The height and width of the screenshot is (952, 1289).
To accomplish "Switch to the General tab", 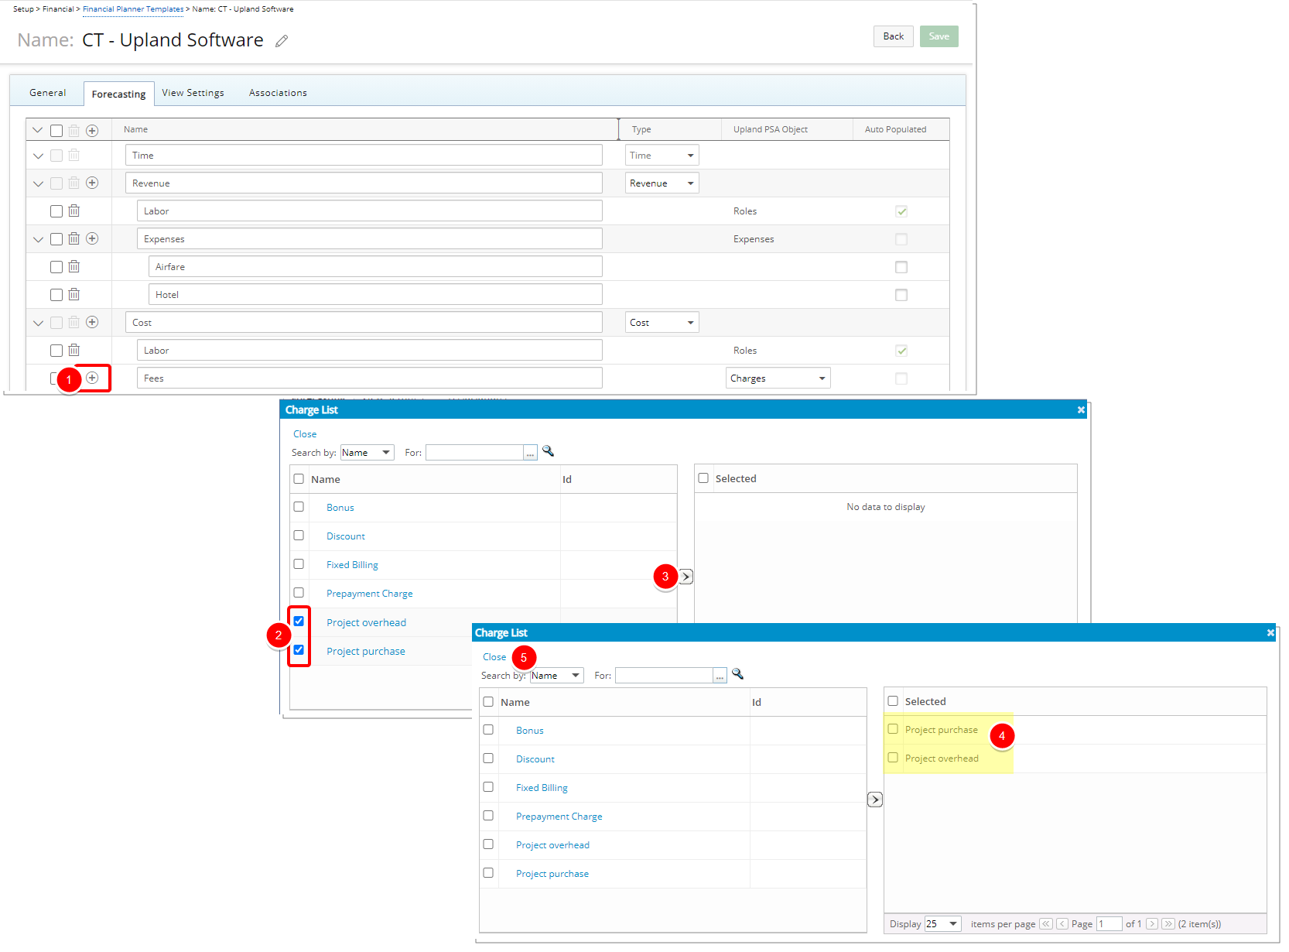I will (x=47, y=93).
